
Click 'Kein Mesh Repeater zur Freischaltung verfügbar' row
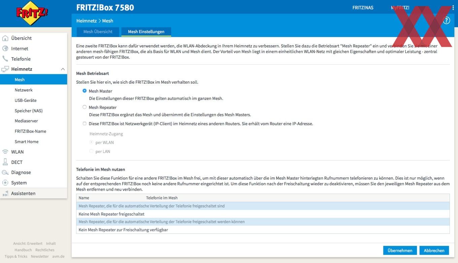(263, 230)
